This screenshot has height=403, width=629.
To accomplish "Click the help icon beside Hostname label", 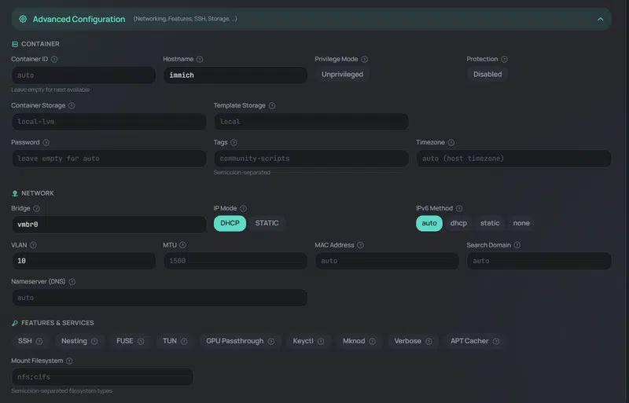I will click(200, 59).
